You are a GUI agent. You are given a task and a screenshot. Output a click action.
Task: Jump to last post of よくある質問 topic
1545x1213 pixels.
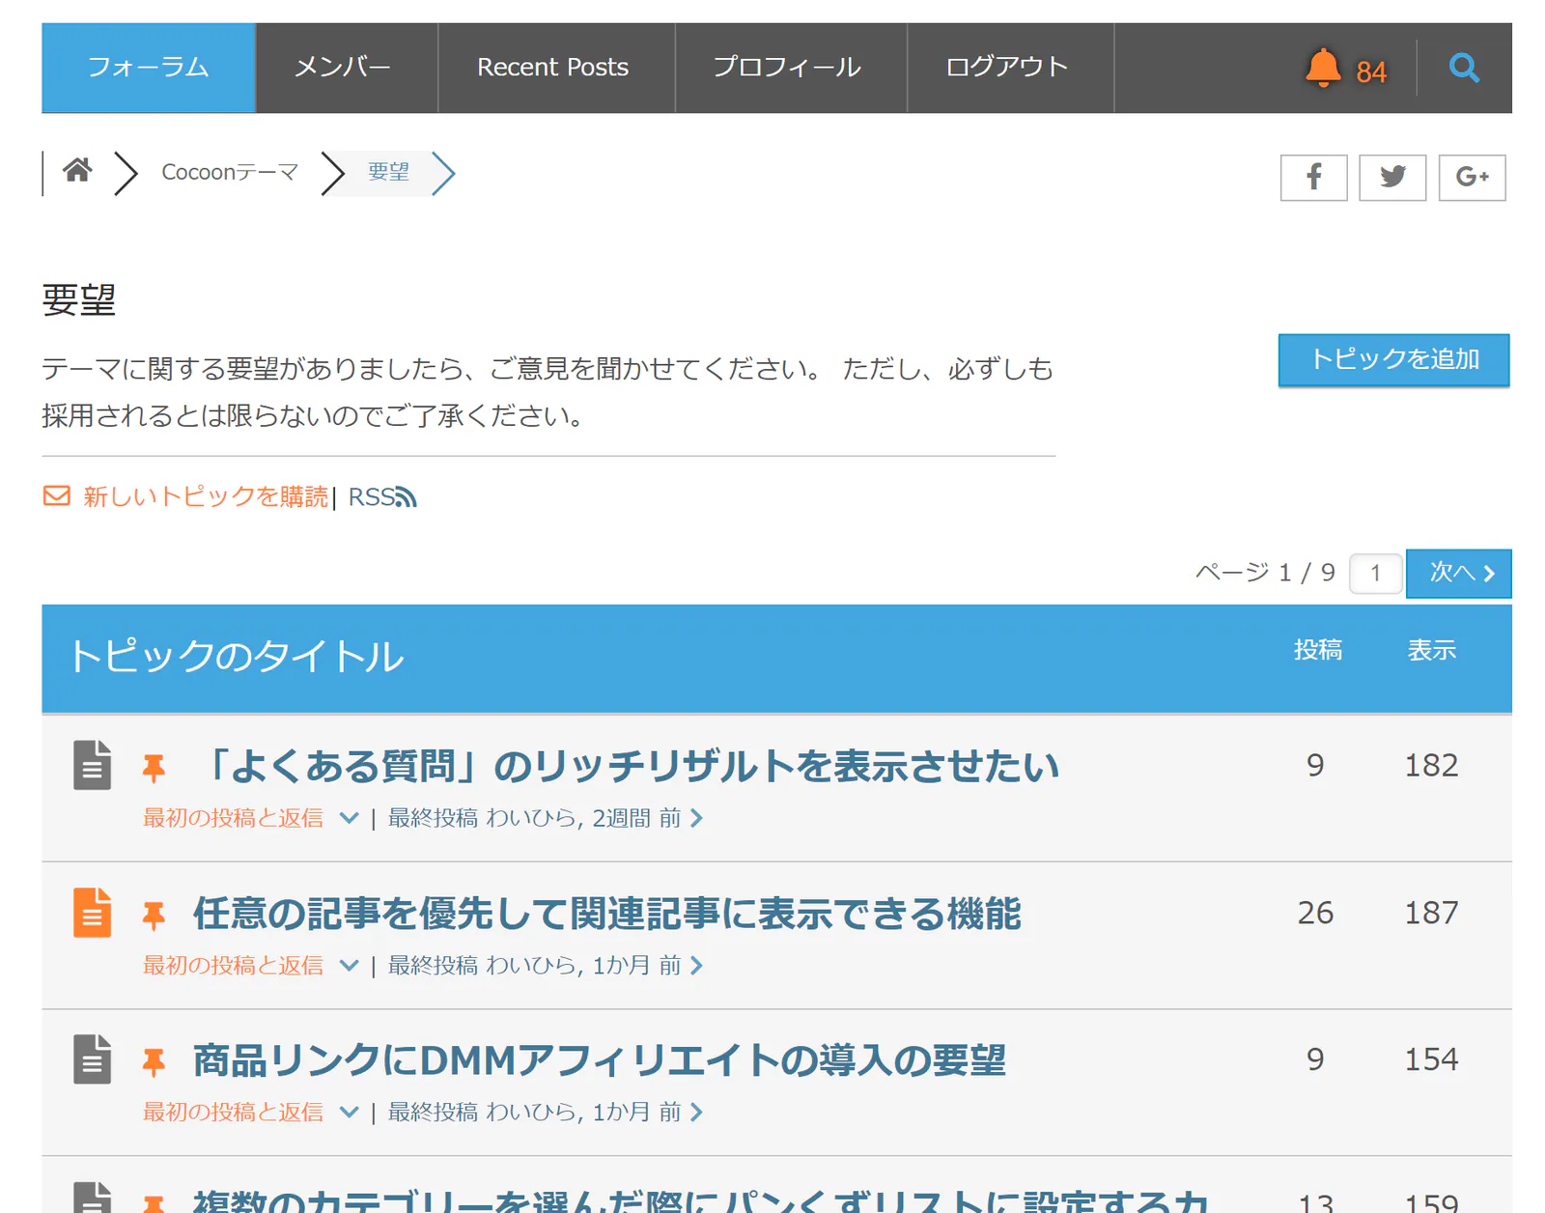coord(696,818)
